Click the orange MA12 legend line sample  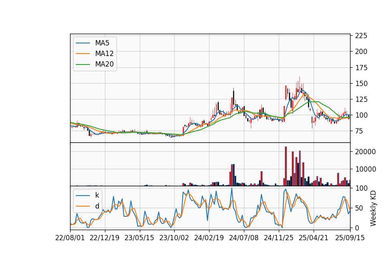(83, 54)
